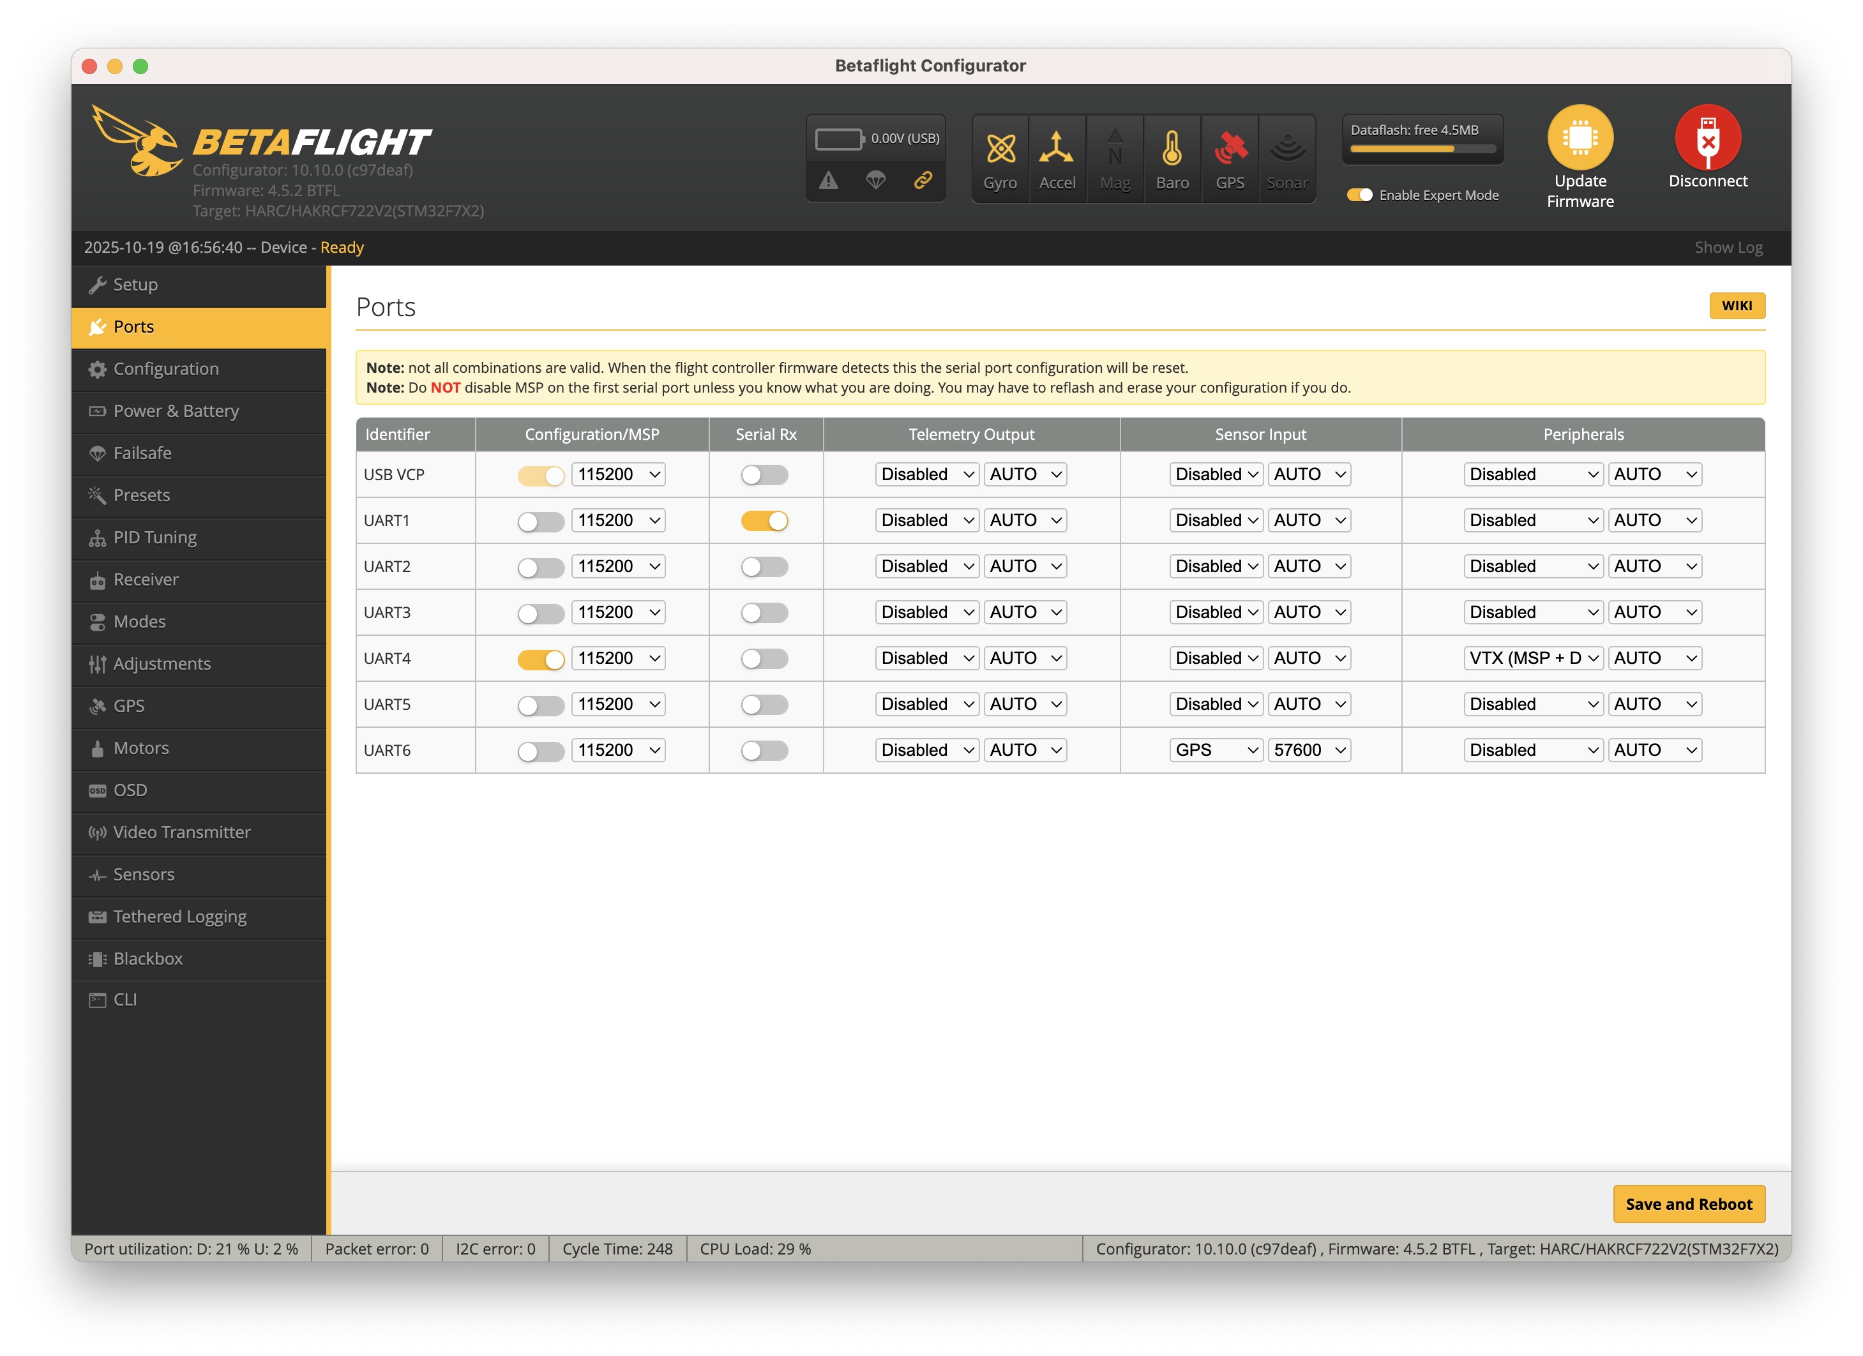Change UART1 baud rate dropdown

tap(618, 520)
